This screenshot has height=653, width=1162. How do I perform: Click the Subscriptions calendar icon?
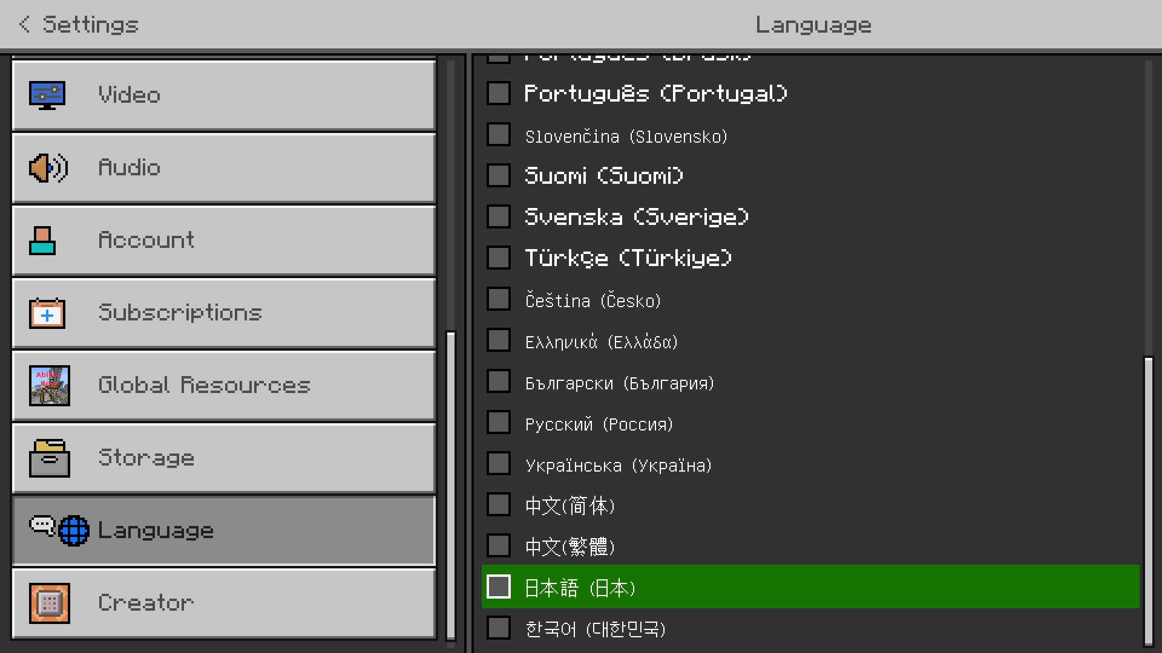pos(47,313)
